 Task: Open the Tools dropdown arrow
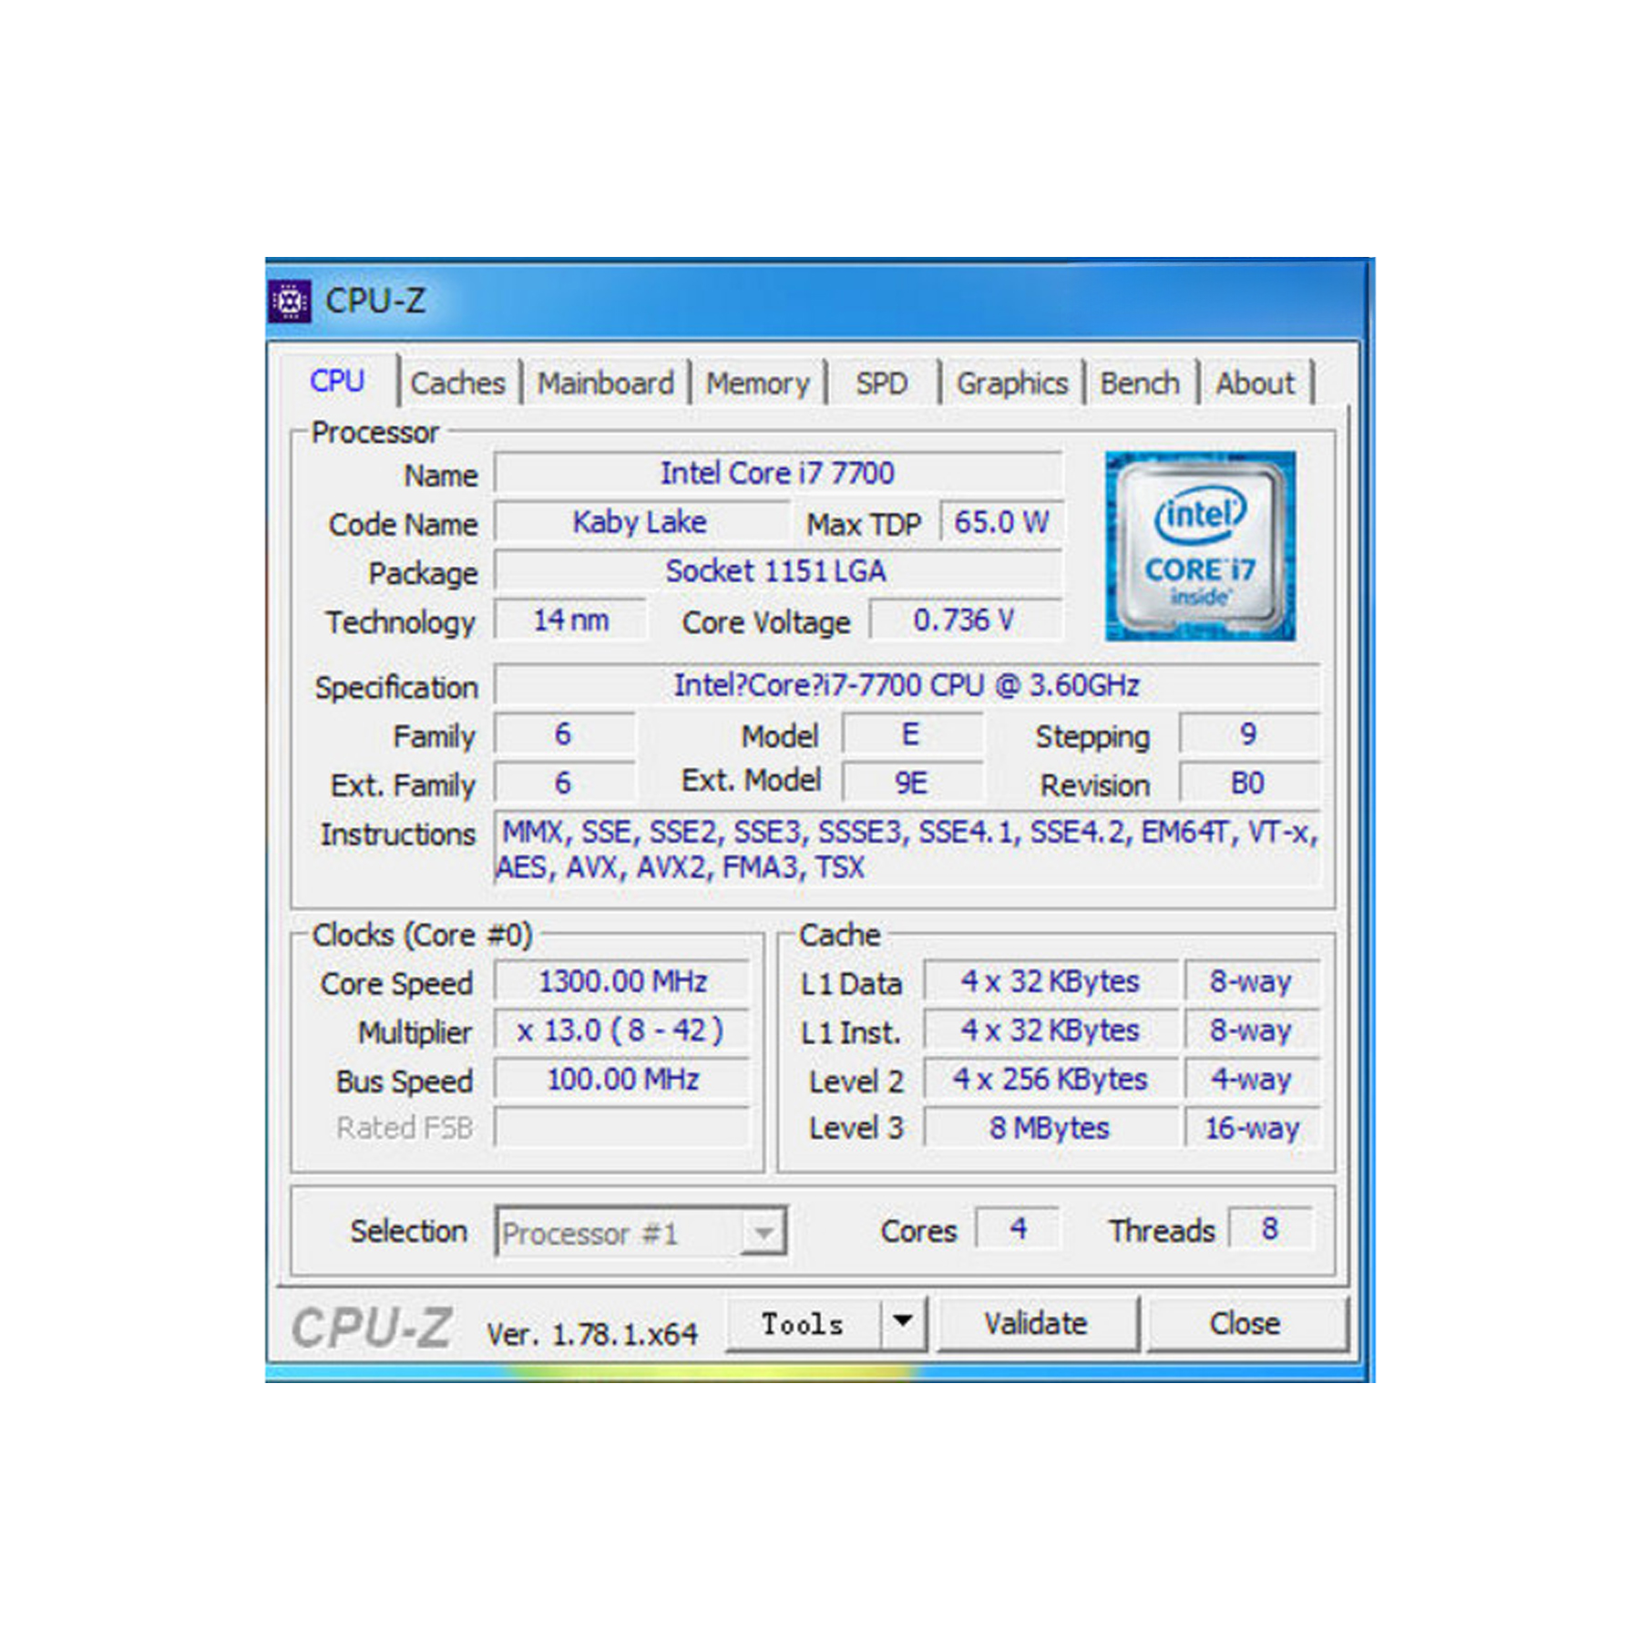click(x=902, y=1322)
